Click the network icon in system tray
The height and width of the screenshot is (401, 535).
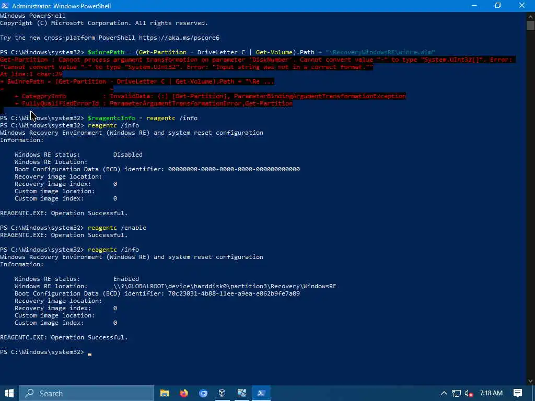coord(457,393)
